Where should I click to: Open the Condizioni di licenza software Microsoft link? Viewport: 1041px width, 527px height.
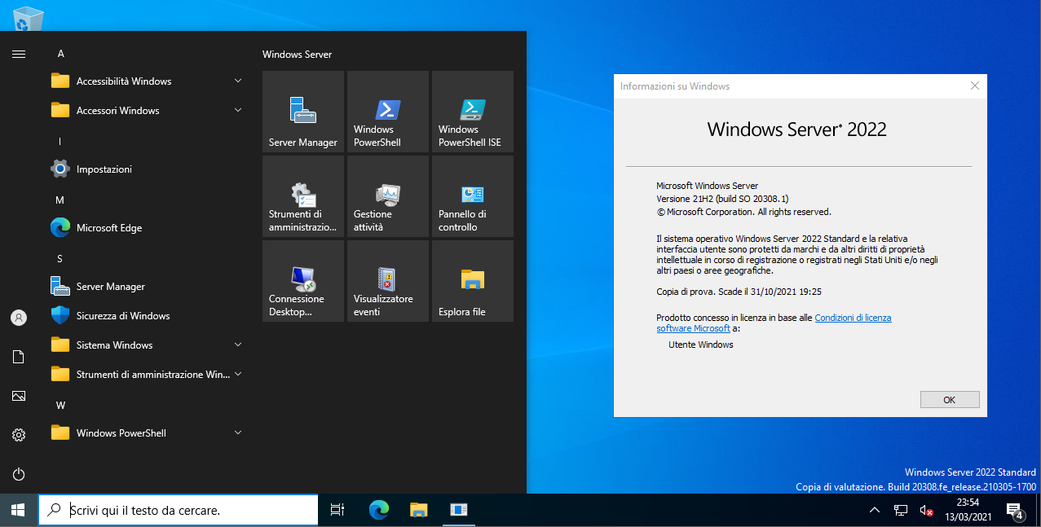(x=774, y=323)
